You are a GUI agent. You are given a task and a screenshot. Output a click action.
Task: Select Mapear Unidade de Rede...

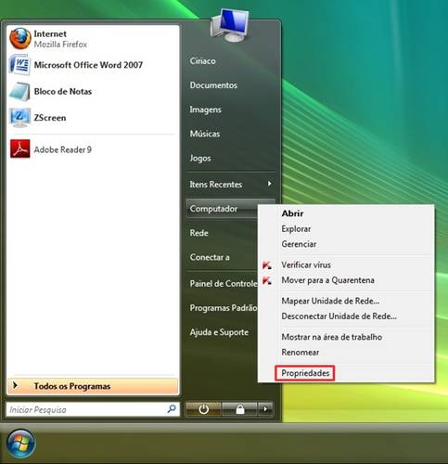(x=330, y=301)
